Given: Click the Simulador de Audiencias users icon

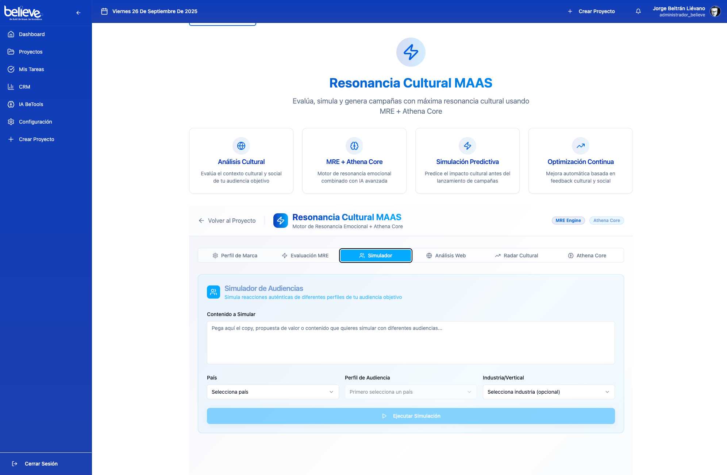Looking at the screenshot, I should (x=214, y=292).
